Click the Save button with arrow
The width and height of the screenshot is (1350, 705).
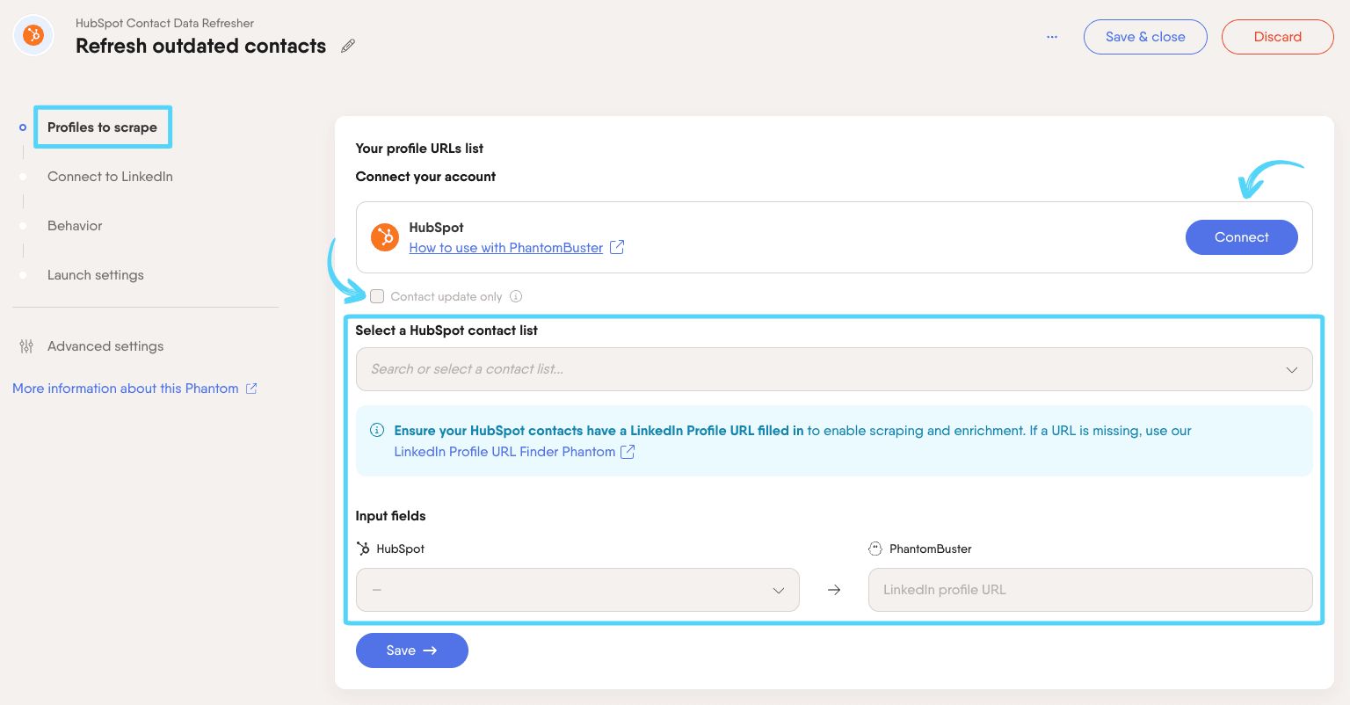click(x=412, y=650)
